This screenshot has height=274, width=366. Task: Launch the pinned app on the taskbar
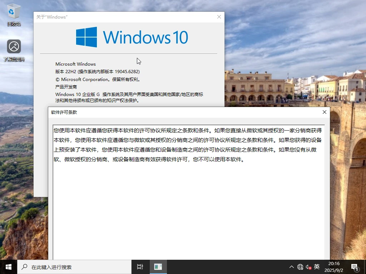[x=158, y=267]
